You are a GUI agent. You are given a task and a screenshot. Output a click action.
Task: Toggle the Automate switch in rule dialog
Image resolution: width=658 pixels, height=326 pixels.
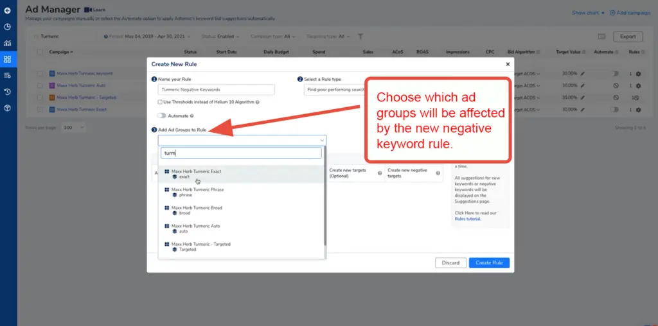click(x=163, y=116)
